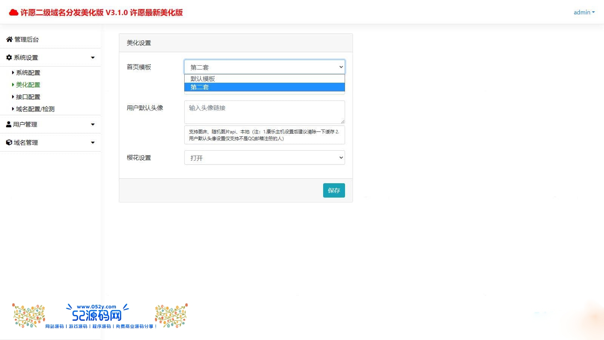
Task: Click the home icon beside 管理后台
Action: point(8,39)
